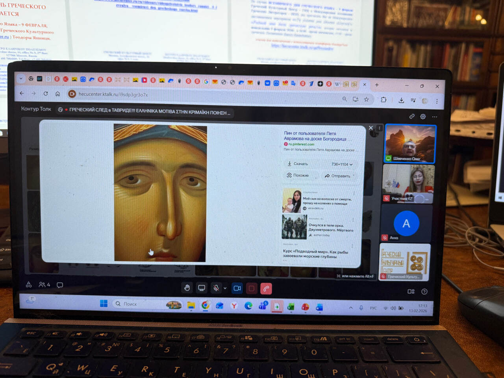Toggle the camera button in call toolbar

click(x=237, y=288)
